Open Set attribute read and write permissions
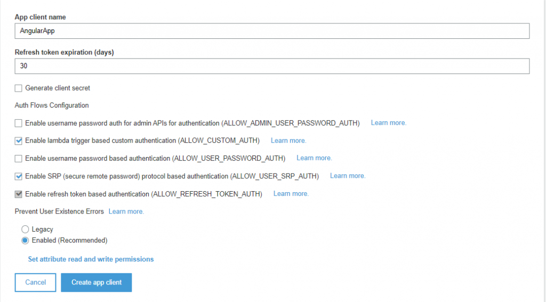Image resolution: width=546 pixels, height=302 pixels. [x=91, y=259]
